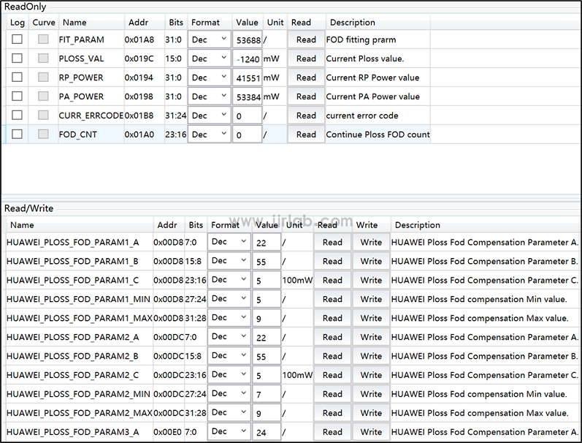582x443 pixels.
Task: Check the Log box for PLOSS_VAL
Action: [17, 58]
